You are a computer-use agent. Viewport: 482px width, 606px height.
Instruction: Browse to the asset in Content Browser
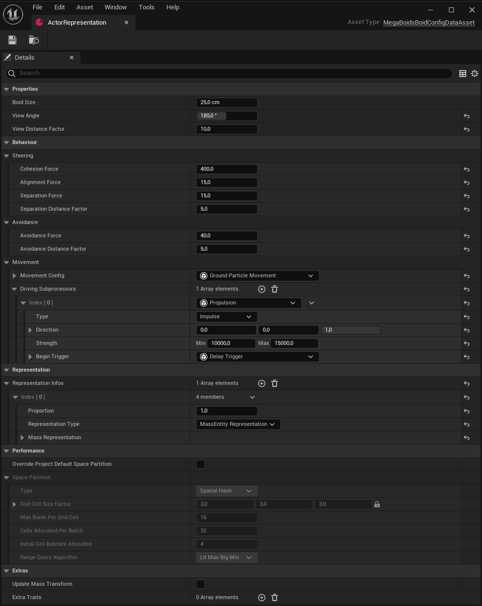pyautogui.click(x=33, y=40)
